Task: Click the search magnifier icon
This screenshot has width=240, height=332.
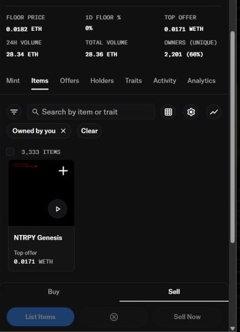Action: tap(35, 112)
